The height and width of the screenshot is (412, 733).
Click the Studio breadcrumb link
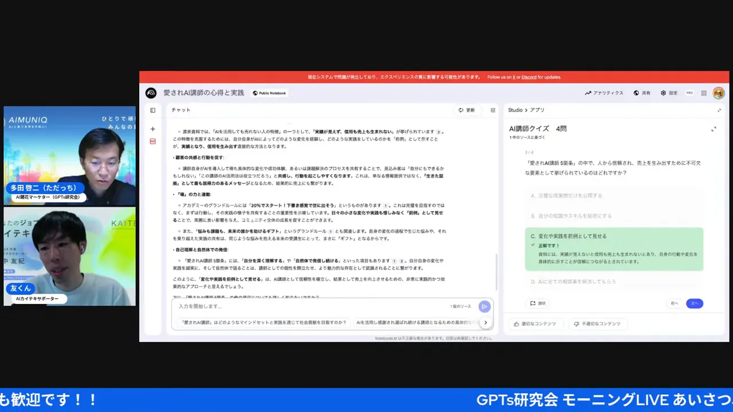pos(515,110)
